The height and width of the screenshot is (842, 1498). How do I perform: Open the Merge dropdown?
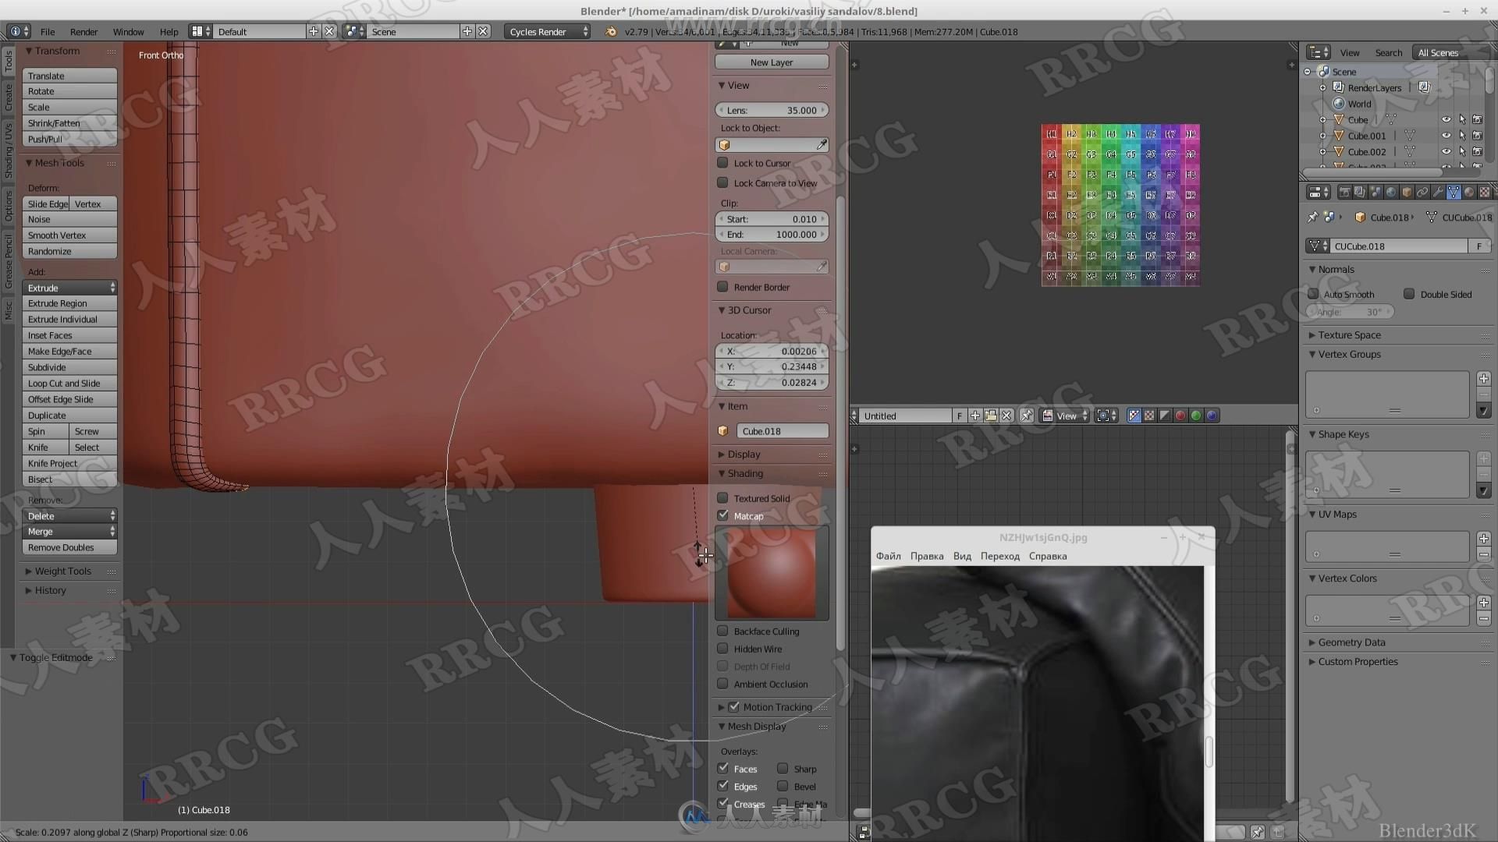click(x=69, y=532)
